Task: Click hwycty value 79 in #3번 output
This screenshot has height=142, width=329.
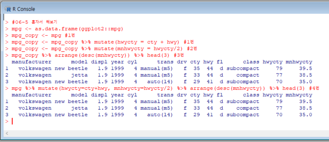Action: click(x=279, y=69)
